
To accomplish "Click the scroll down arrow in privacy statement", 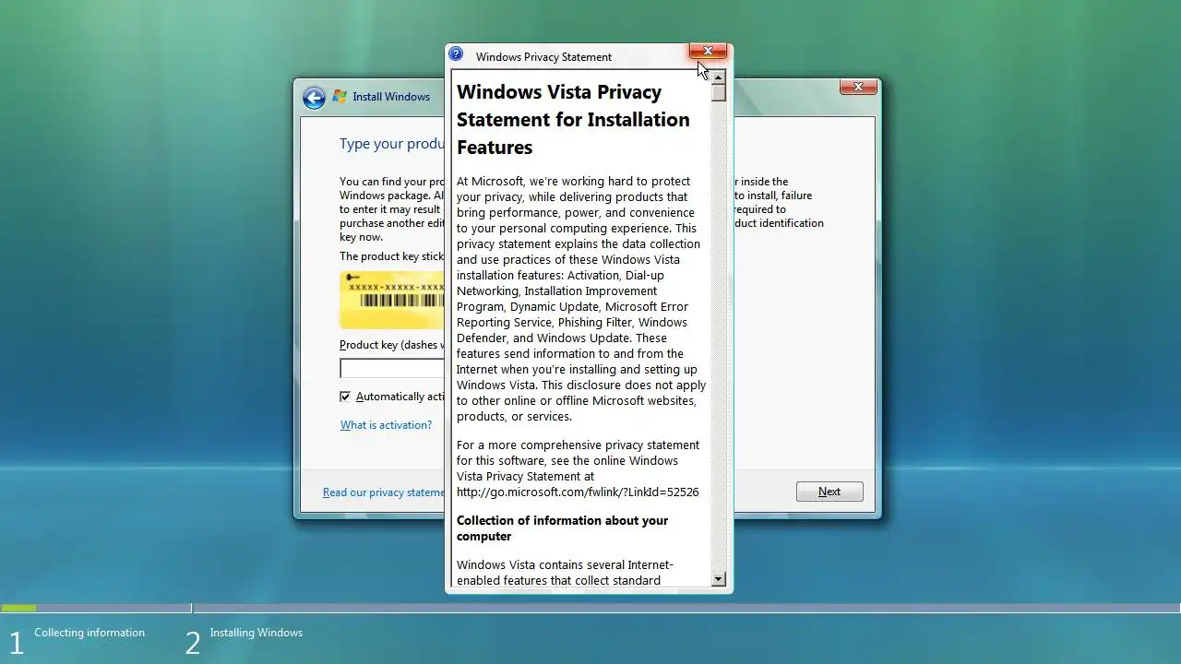I will (719, 579).
